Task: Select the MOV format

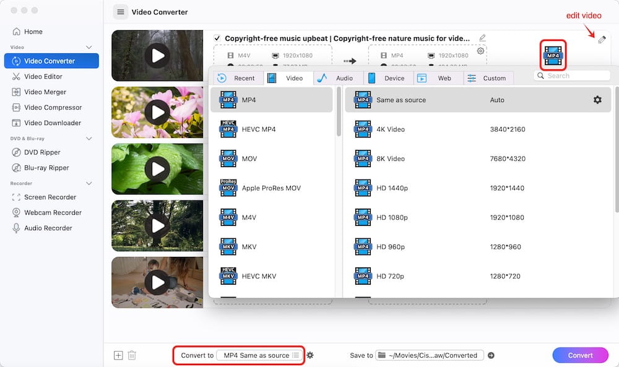Action: point(272,158)
